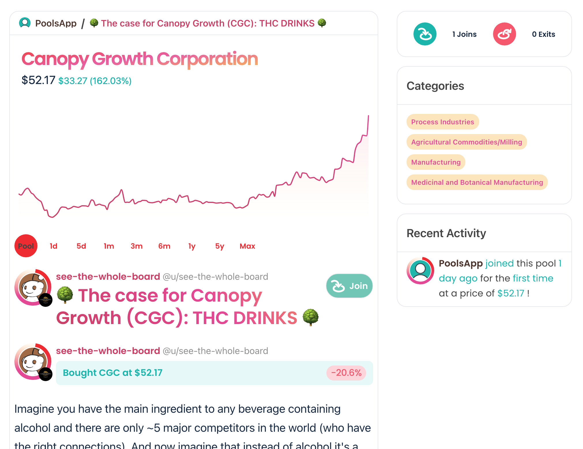
Task: Open Medicinal and Botanical Manufacturing category
Action: point(477,182)
